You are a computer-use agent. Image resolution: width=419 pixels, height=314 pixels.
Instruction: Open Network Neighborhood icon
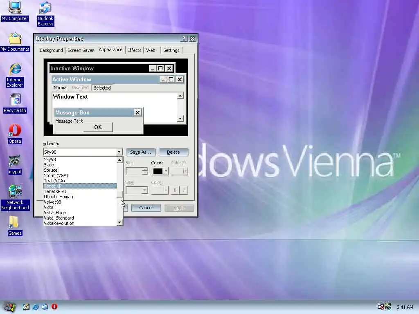point(15,197)
